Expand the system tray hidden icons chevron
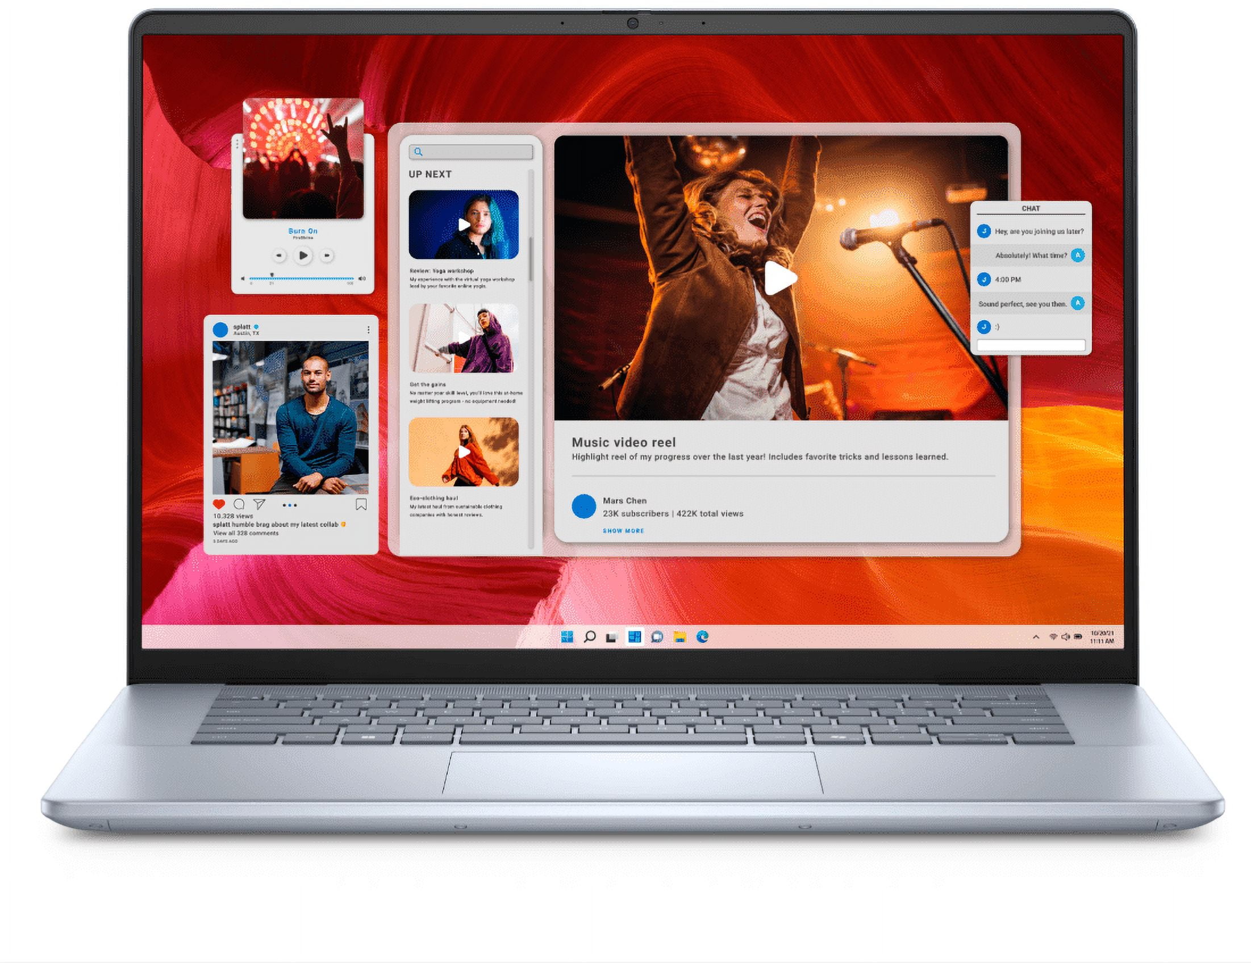 [1036, 637]
